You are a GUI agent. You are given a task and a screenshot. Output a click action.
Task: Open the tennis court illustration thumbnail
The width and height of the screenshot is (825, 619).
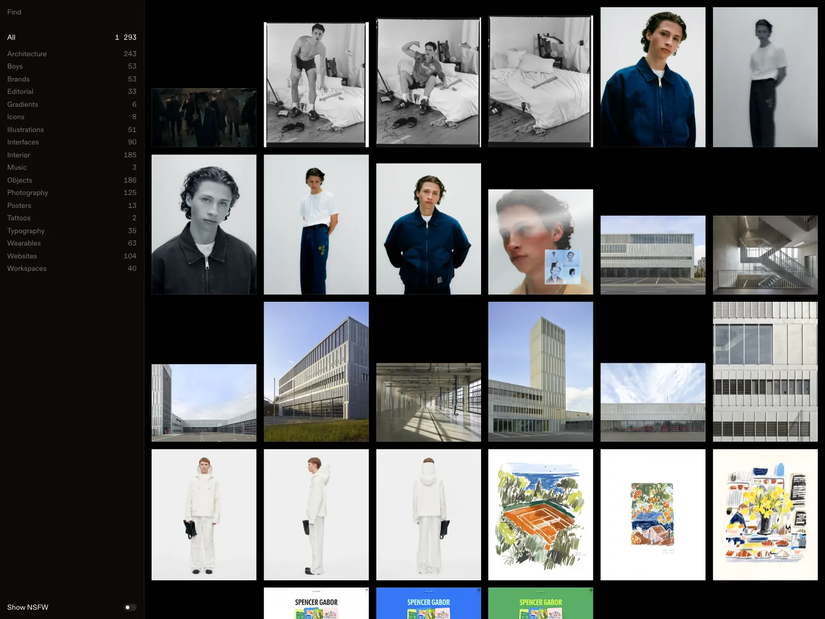(540, 515)
